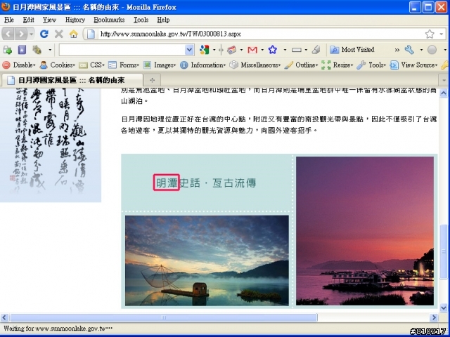Bookmark this page with the star icon
This screenshot has width=450, height=337.
(x=430, y=34)
